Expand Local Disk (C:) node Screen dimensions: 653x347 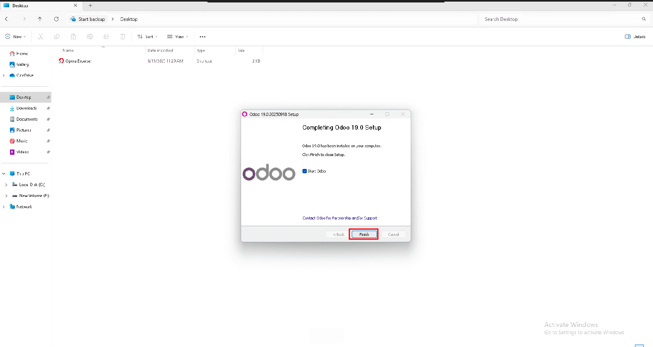coord(6,185)
